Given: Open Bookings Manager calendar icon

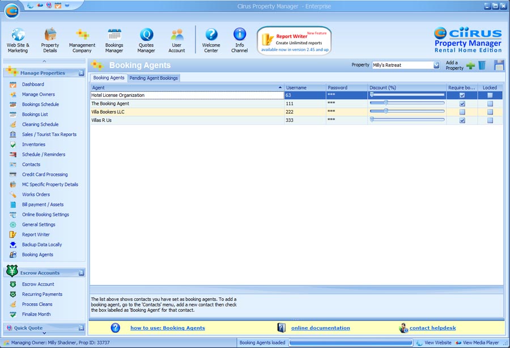Looking at the screenshot, I should point(114,35).
